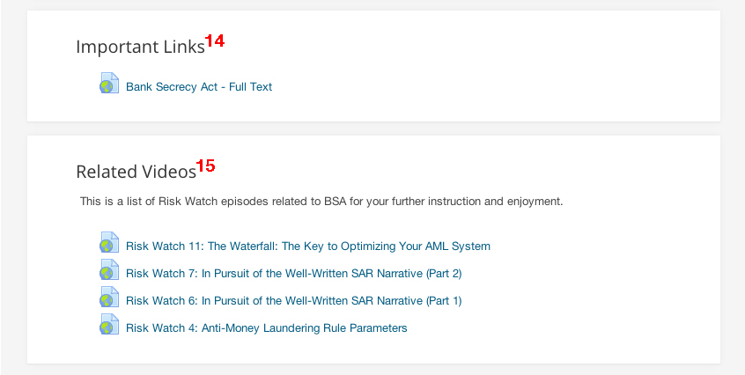Click the globe icon for Risk Watch 11
The image size is (745, 375).
(x=109, y=243)
